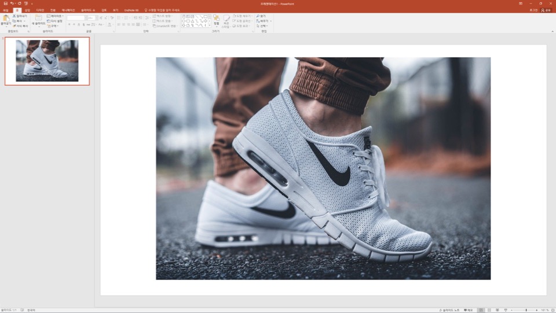Click the start-from-beginning slideshow icon
Viewport: 556px width, 313px height.
[x=26, y=3]
